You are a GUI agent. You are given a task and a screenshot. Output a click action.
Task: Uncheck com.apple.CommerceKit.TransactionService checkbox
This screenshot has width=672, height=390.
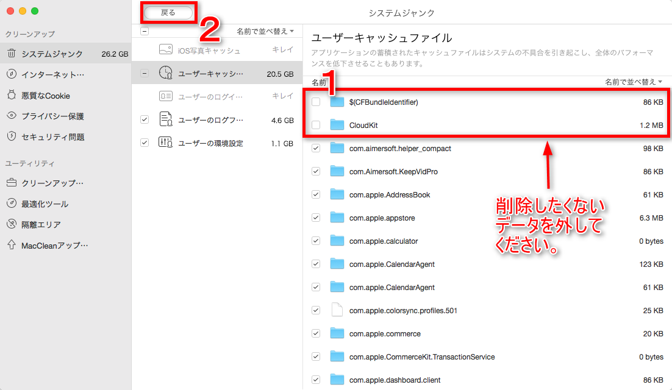(316, 356)
